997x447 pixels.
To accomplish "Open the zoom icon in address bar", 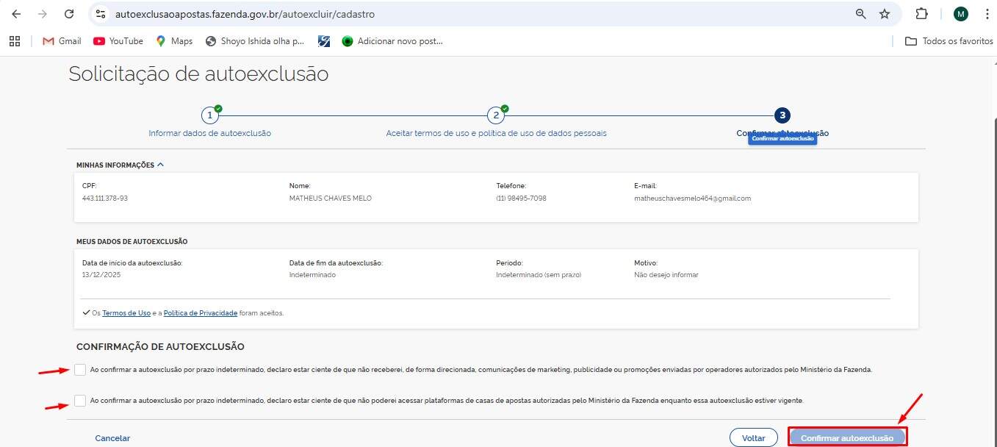I will [x=860, y=13].
